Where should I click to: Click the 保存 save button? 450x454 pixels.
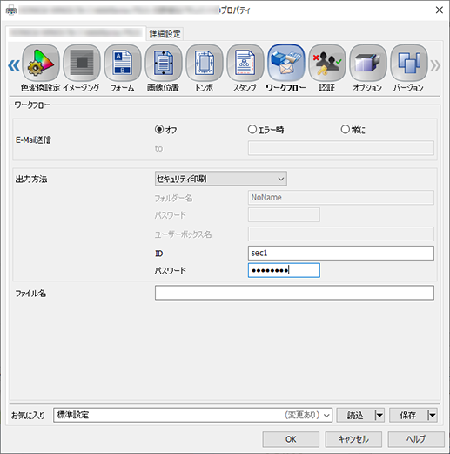[x=408, y=415]
